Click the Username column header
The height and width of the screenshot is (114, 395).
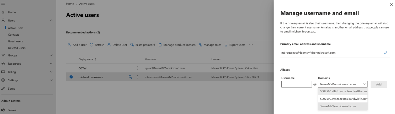[150, 59]
